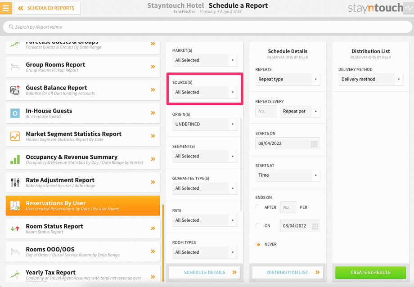Click the Guest Balance Report coins icon
The height and width of the screenshot is (287, 414).
point(15,90)
